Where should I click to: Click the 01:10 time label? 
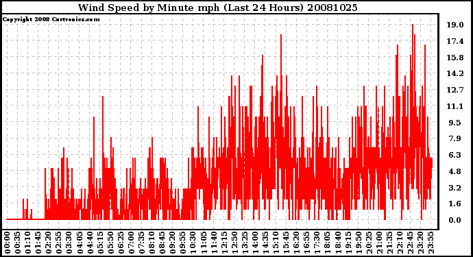point(27,243)
